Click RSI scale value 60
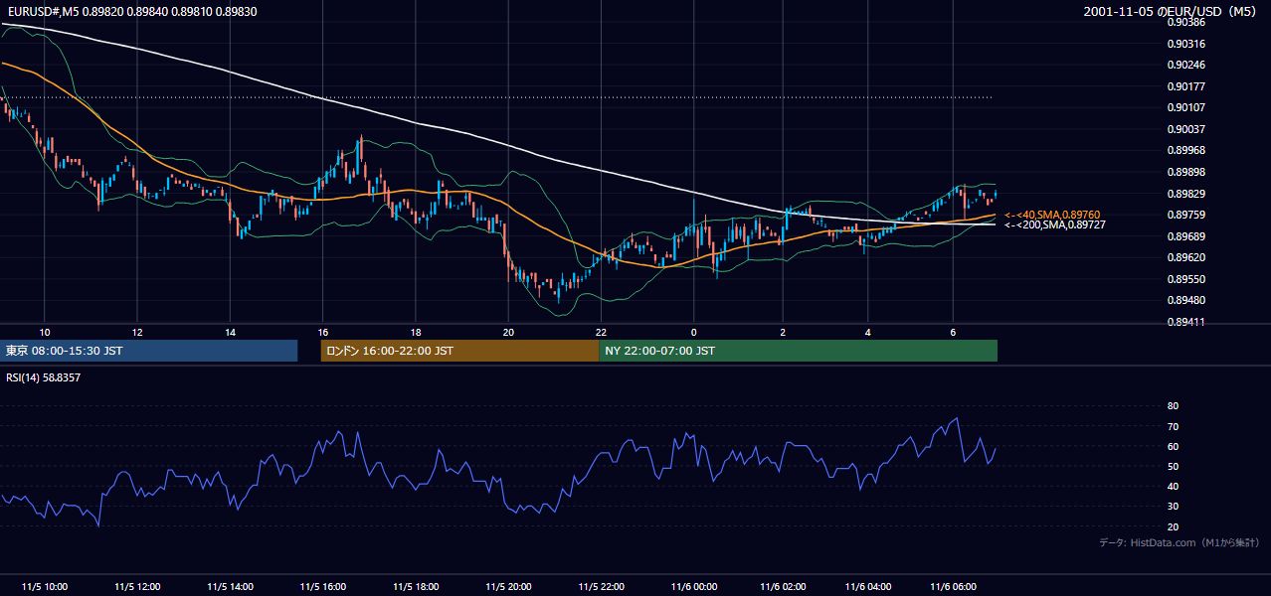 point(1173,446)
